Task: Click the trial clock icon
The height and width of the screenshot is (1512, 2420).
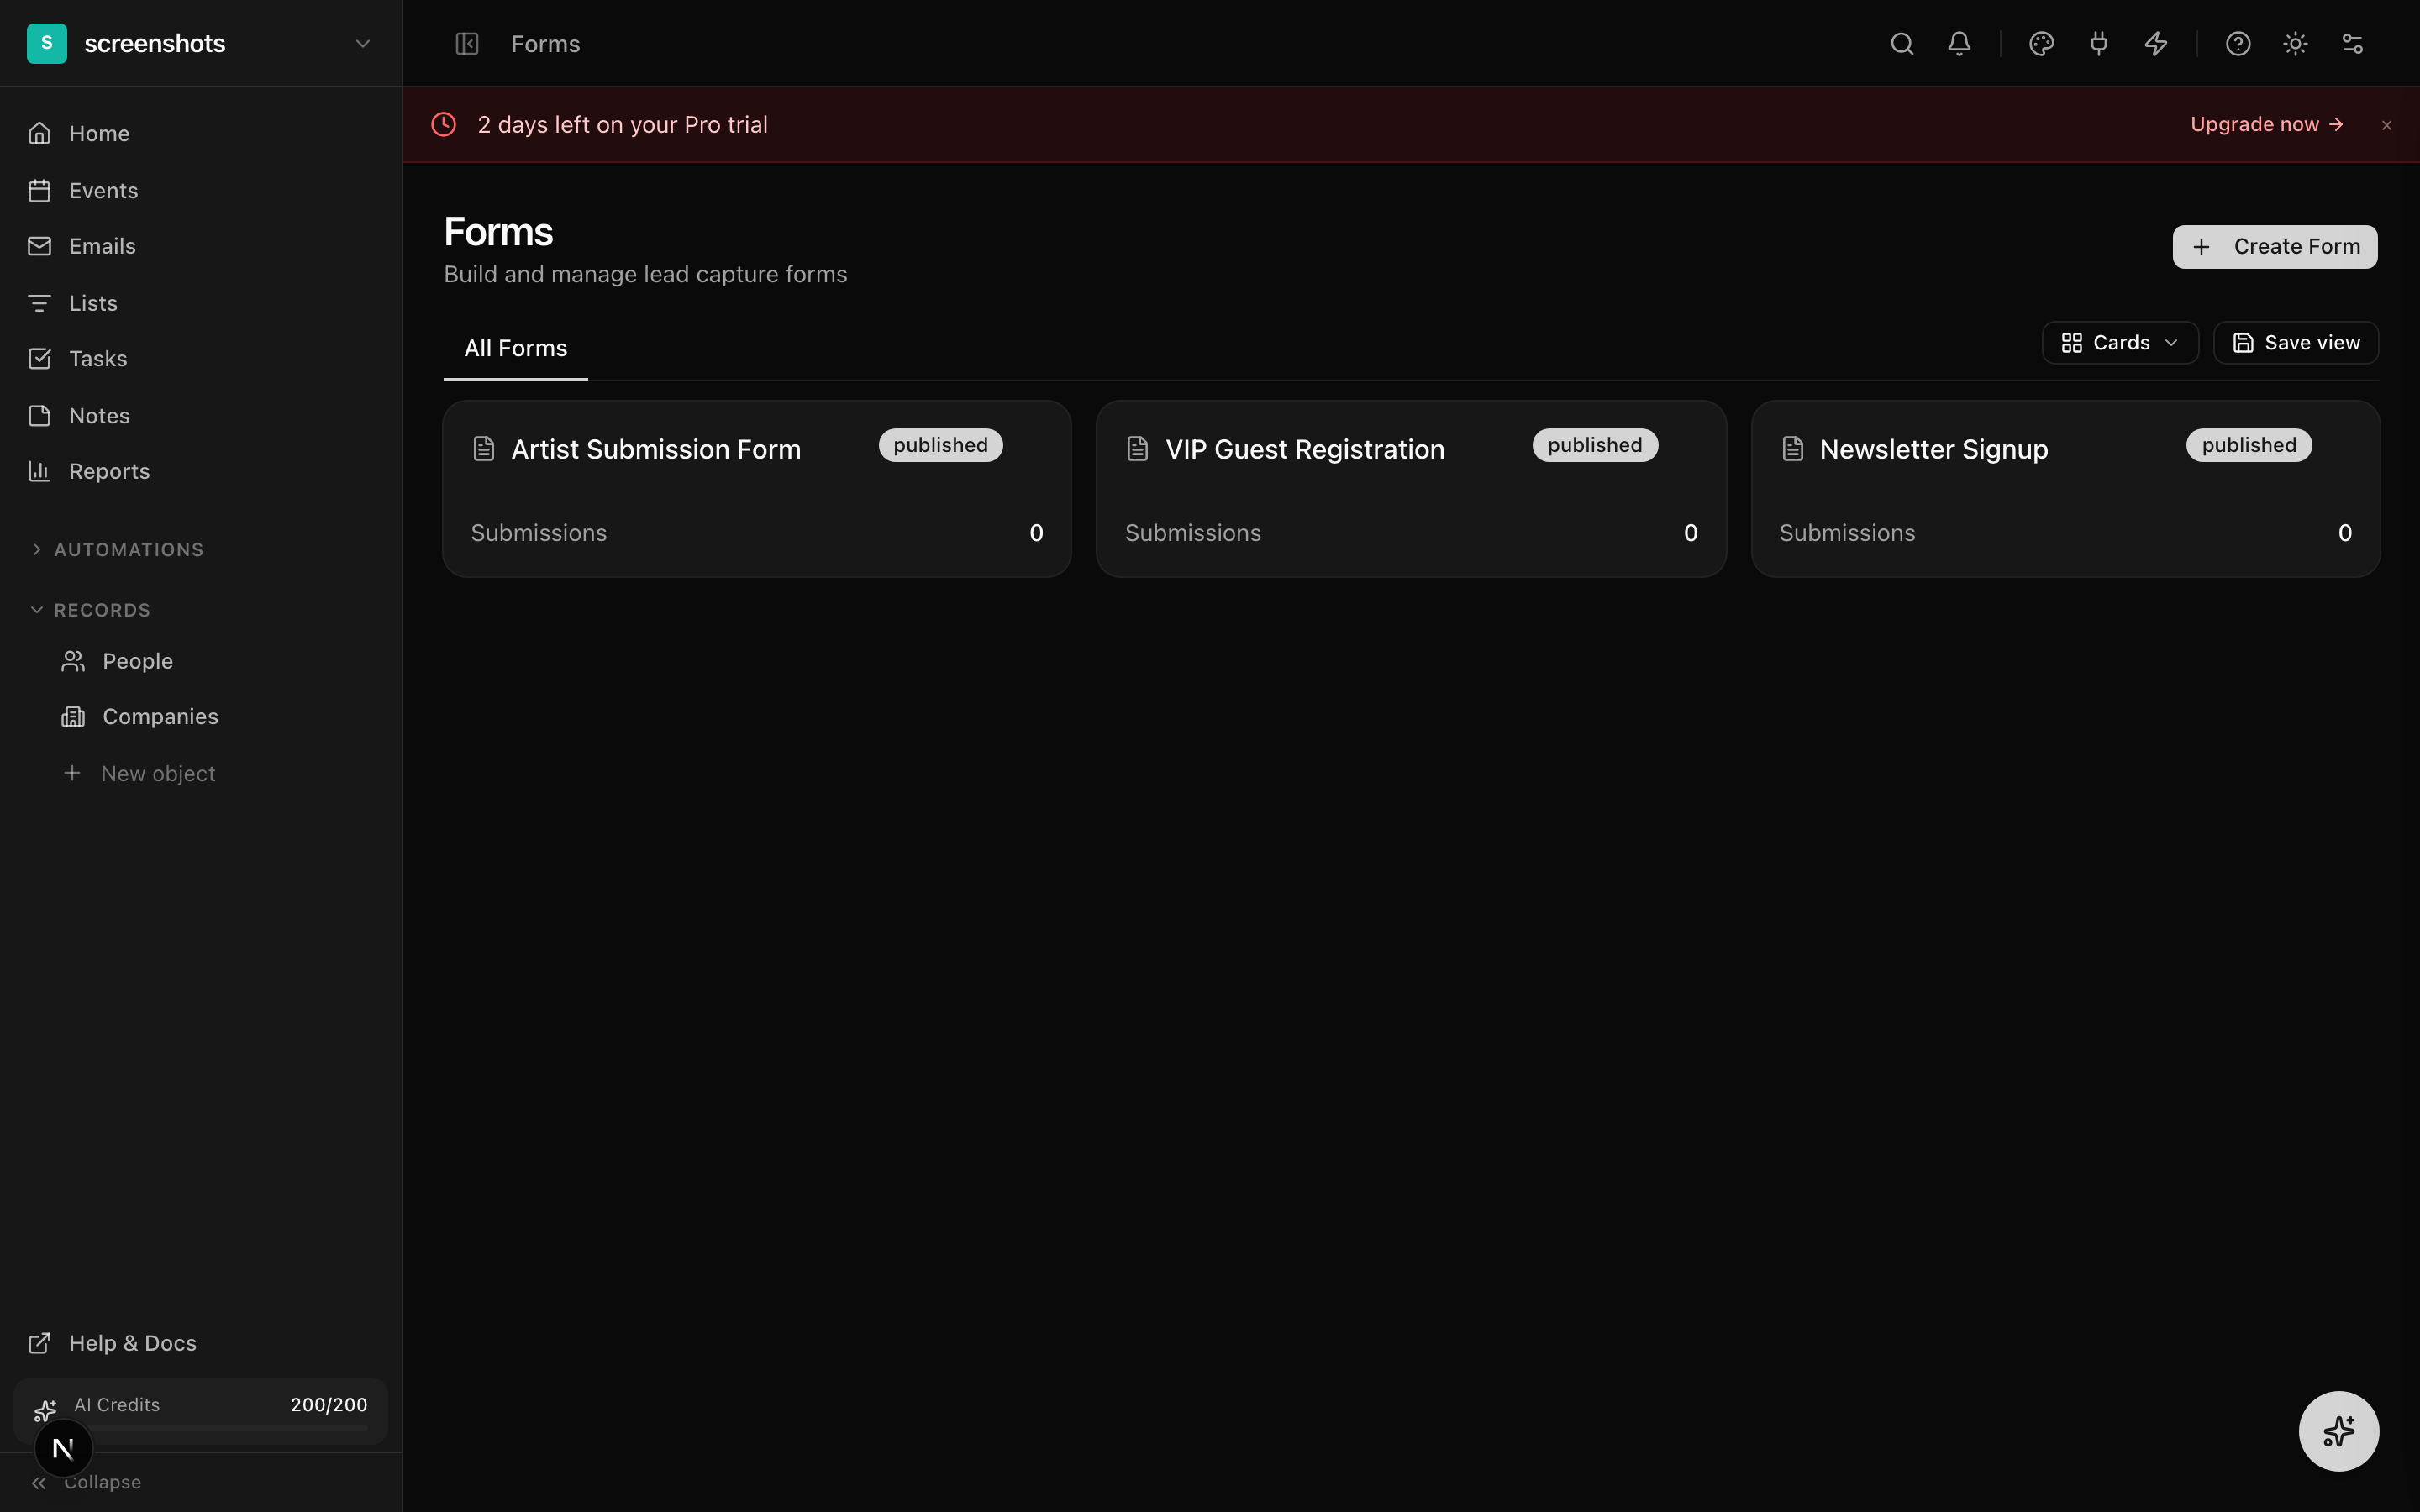Action: tap(443, 124)
